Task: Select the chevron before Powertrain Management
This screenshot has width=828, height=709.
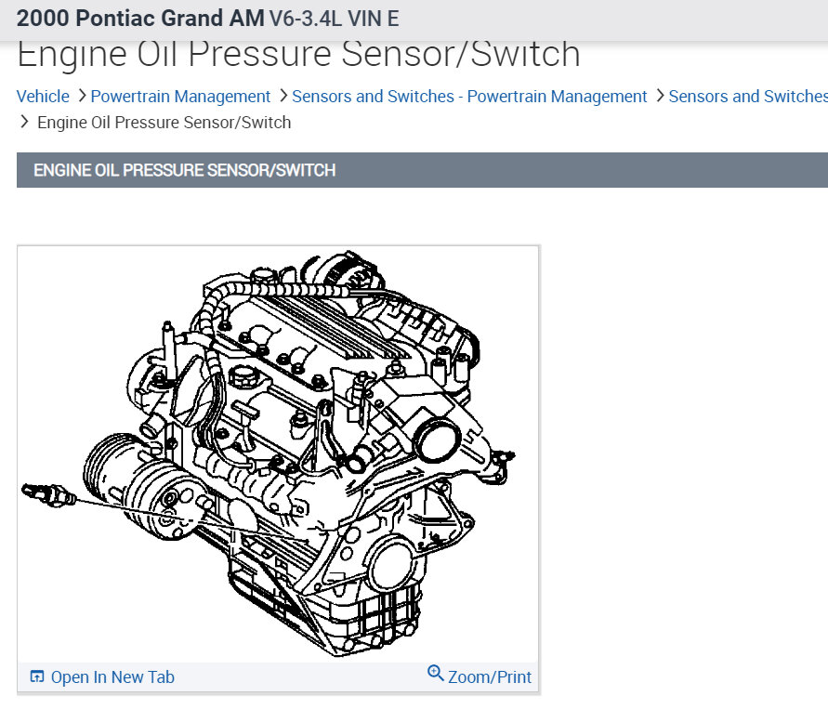Action: pyautogui.click(x=84, y=96)
